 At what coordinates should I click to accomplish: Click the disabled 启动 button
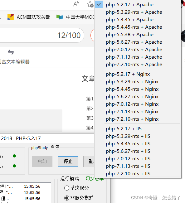pos(42,162)
